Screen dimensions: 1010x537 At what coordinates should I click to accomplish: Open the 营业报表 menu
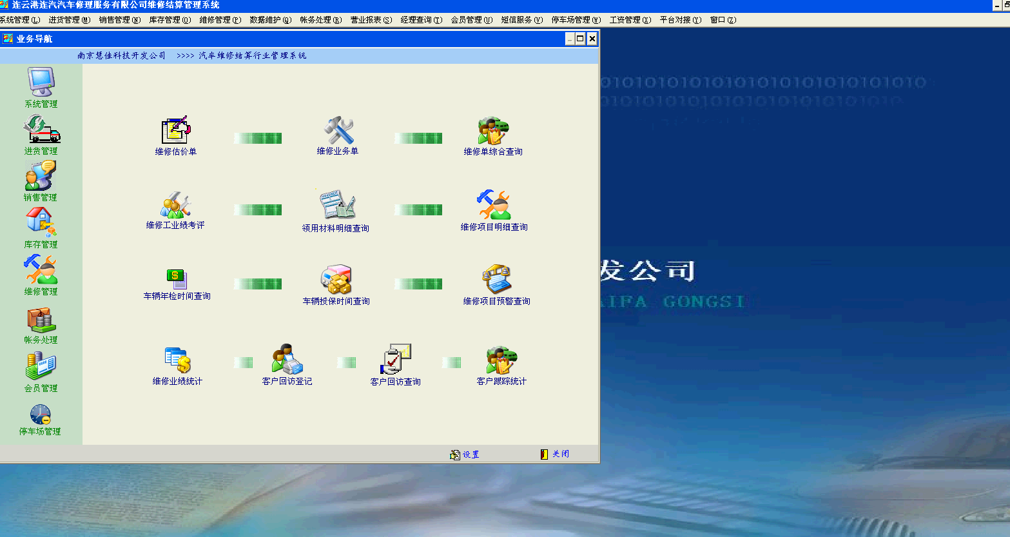pyautogui.click(x=371, y=20)
